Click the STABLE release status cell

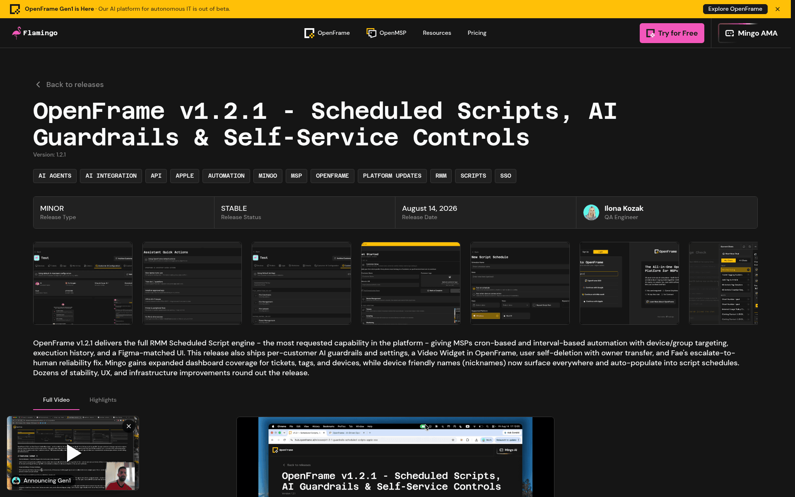pos(305,212)
